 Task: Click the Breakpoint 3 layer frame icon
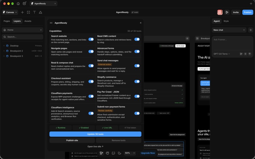click(x=7, y=56)
